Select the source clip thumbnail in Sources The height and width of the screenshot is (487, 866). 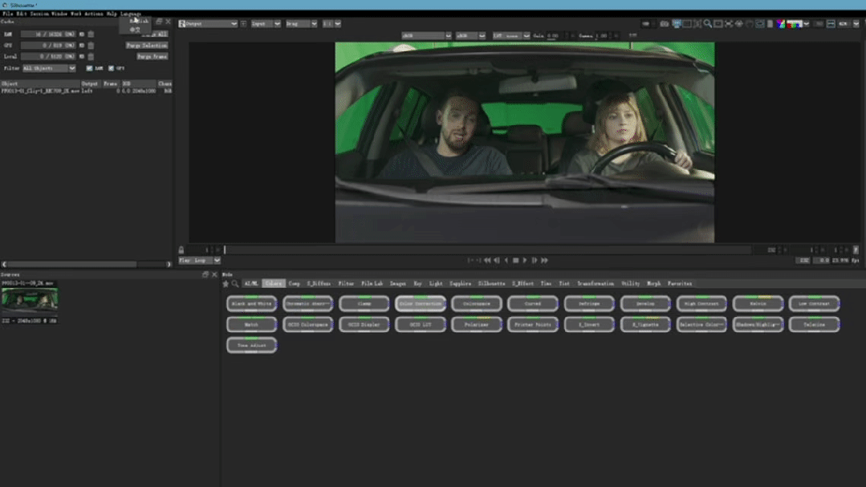pyautogui.click(x=29, y=300)
